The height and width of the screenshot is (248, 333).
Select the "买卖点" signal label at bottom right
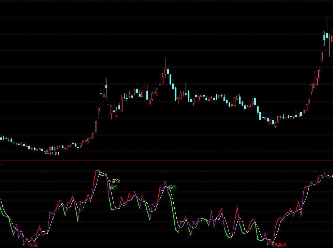[x=279, y=244]
